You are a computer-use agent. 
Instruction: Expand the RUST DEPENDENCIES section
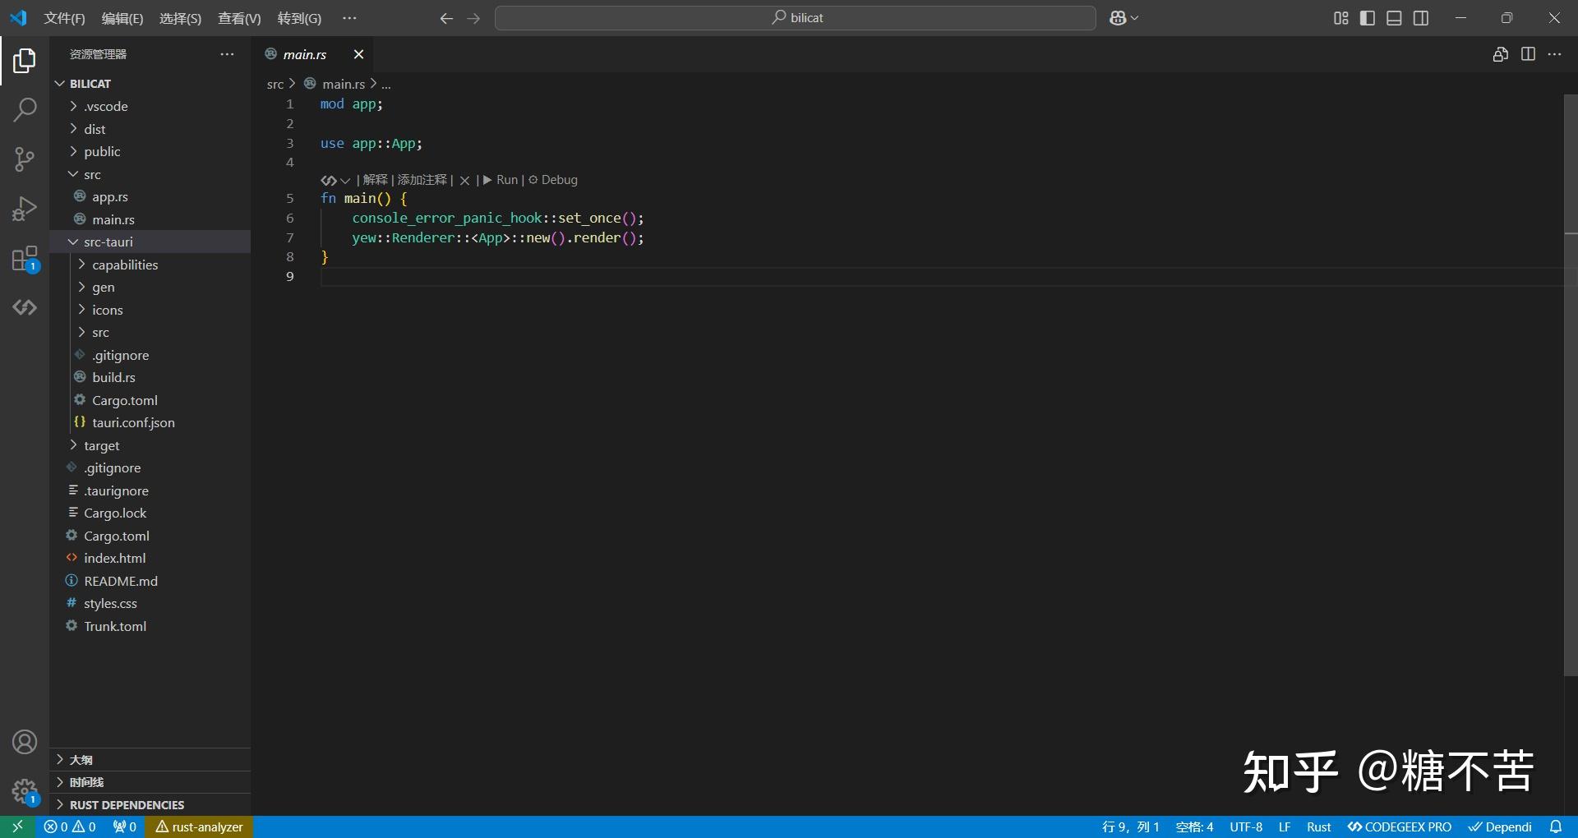tap(127, 804)
